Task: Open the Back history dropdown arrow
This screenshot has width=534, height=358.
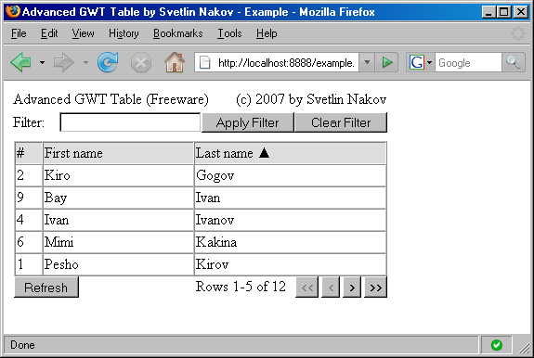Action: 42,62
